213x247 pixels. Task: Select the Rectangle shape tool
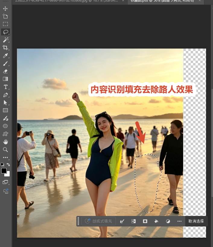point(5,110)
